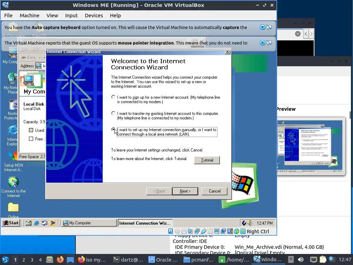Screen dimensions: 353x265
Task: Switch to dartz@ terminal host task
Action: point(128,259)
